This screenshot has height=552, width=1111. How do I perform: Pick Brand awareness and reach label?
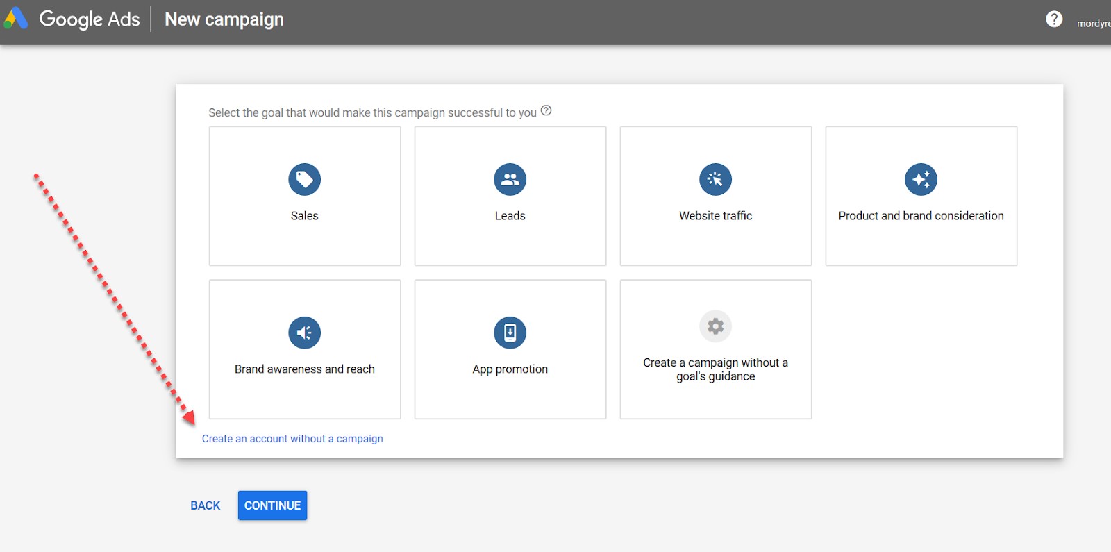click(x=304, y=369)
